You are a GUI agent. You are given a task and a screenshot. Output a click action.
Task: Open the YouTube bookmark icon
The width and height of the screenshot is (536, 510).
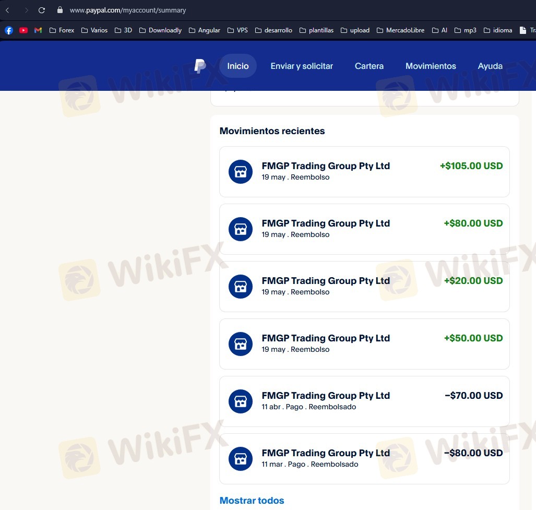[23, 30]
